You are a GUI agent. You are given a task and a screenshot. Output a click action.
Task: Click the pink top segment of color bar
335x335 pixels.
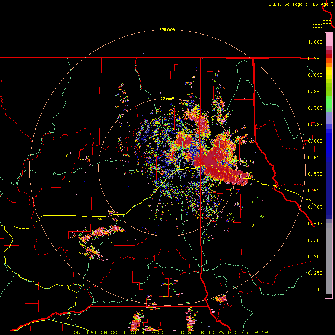tap(329, 40)
